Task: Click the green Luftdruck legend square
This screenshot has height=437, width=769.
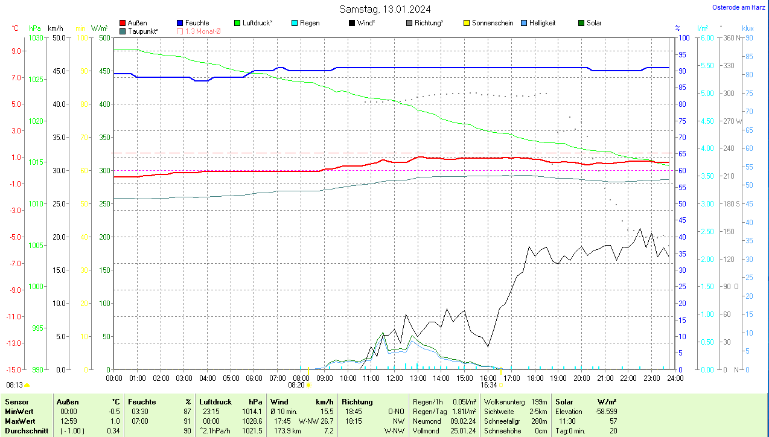Action: [x=238, y=23]
